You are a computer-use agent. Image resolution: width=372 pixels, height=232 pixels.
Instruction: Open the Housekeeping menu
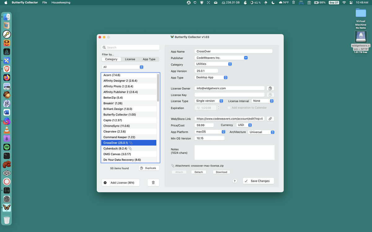coord(61,2)
